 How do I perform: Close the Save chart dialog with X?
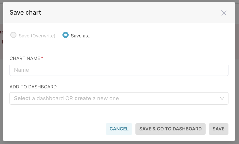[224, 13]
